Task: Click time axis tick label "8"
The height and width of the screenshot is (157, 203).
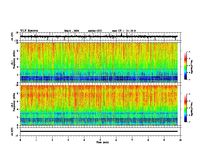Action: [x=148, y=140]
